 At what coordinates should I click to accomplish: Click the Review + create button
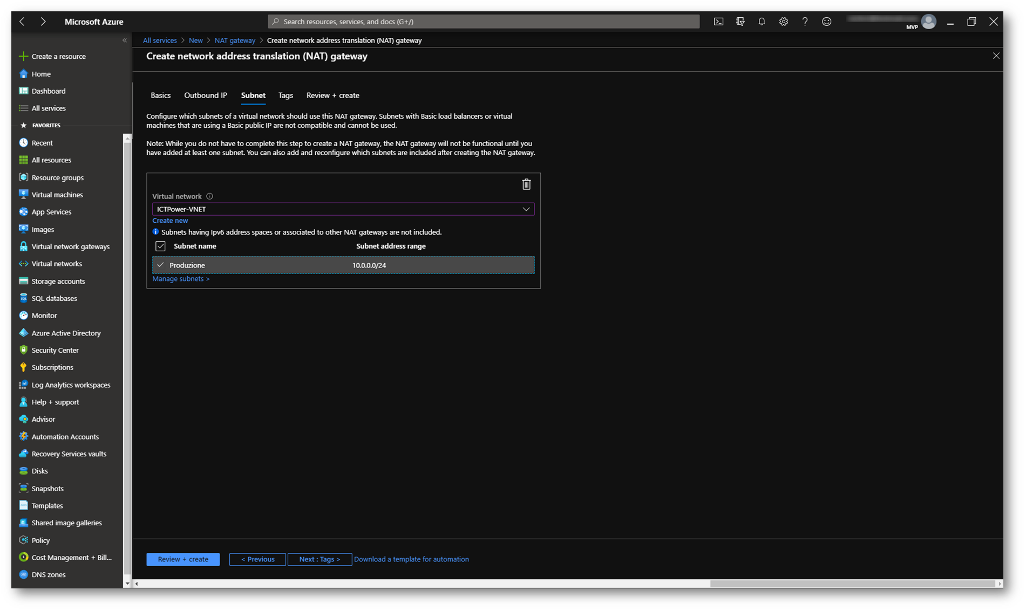(x=183, y=559)
